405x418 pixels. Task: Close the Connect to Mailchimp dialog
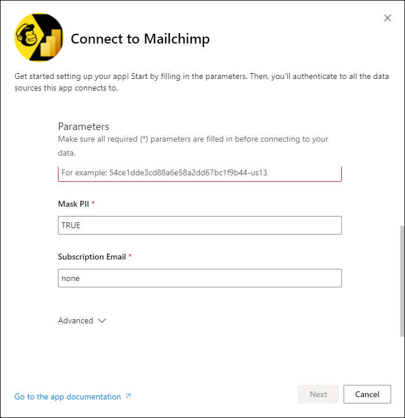[x=388, y=18]
